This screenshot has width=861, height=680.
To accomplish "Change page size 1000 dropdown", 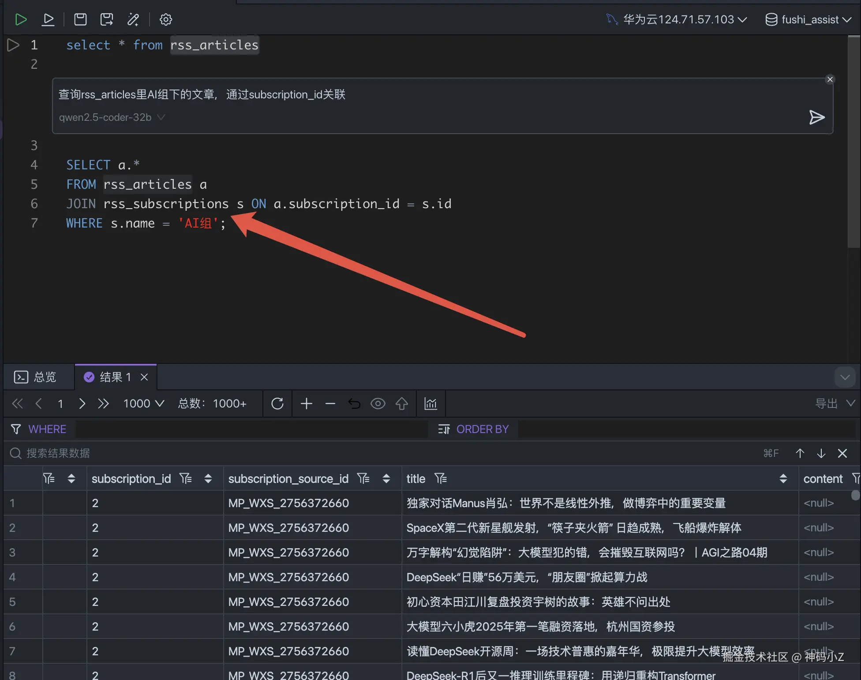I will point(143,404).
